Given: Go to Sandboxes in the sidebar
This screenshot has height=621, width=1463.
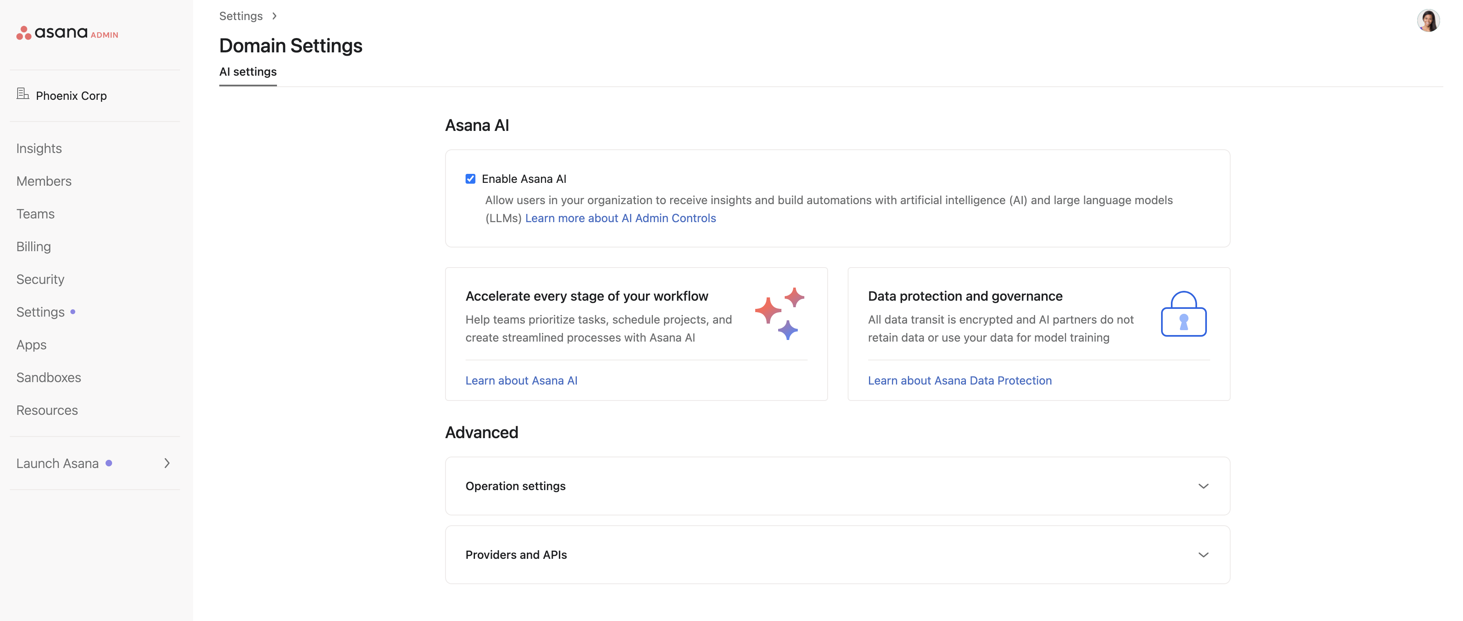Looking at the screenshot, I should 49,377.
